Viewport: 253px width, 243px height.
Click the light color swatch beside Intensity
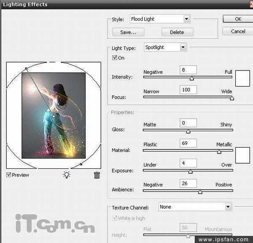pyautogui.click(x=242, y=78)
